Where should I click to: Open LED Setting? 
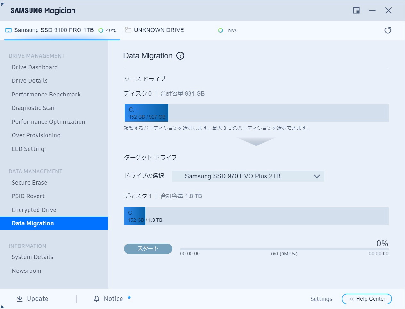tap(28, 149)
